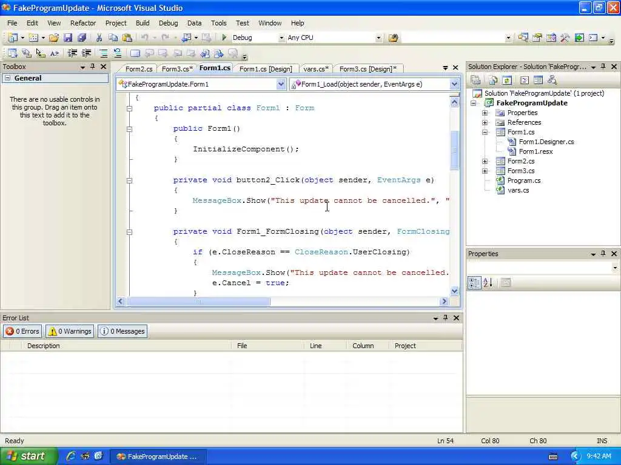Toggle auto-hide pin on Solution Explorer
Image resolution: width=621 pixels, height=465 pixels.
pyautogui.click(x=603, y=67)
